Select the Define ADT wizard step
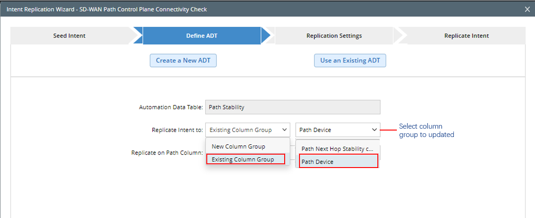The image size is (535, 218). click(x=202, y=36)
